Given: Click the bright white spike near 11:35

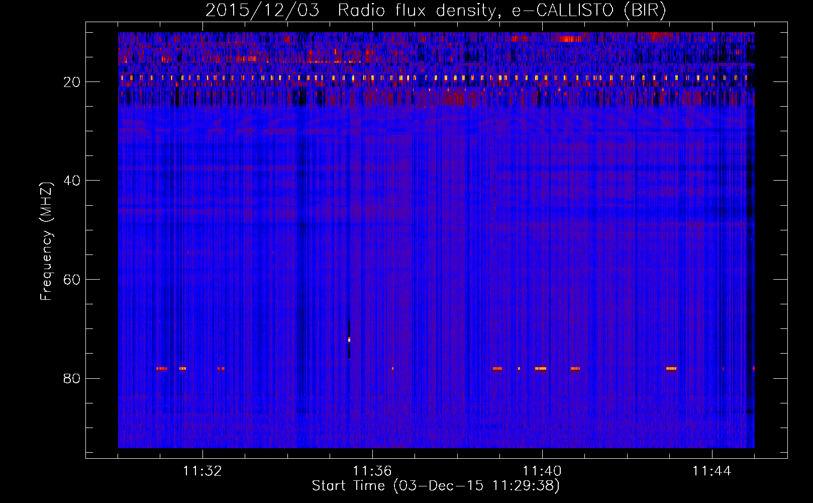Looking at the screenshot, I should (x=349, y=340).
